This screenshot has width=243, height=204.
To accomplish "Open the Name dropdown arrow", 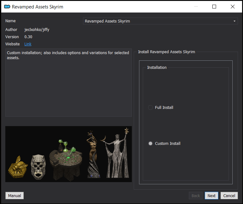I will pyautogui.click(x=234, y=21).
